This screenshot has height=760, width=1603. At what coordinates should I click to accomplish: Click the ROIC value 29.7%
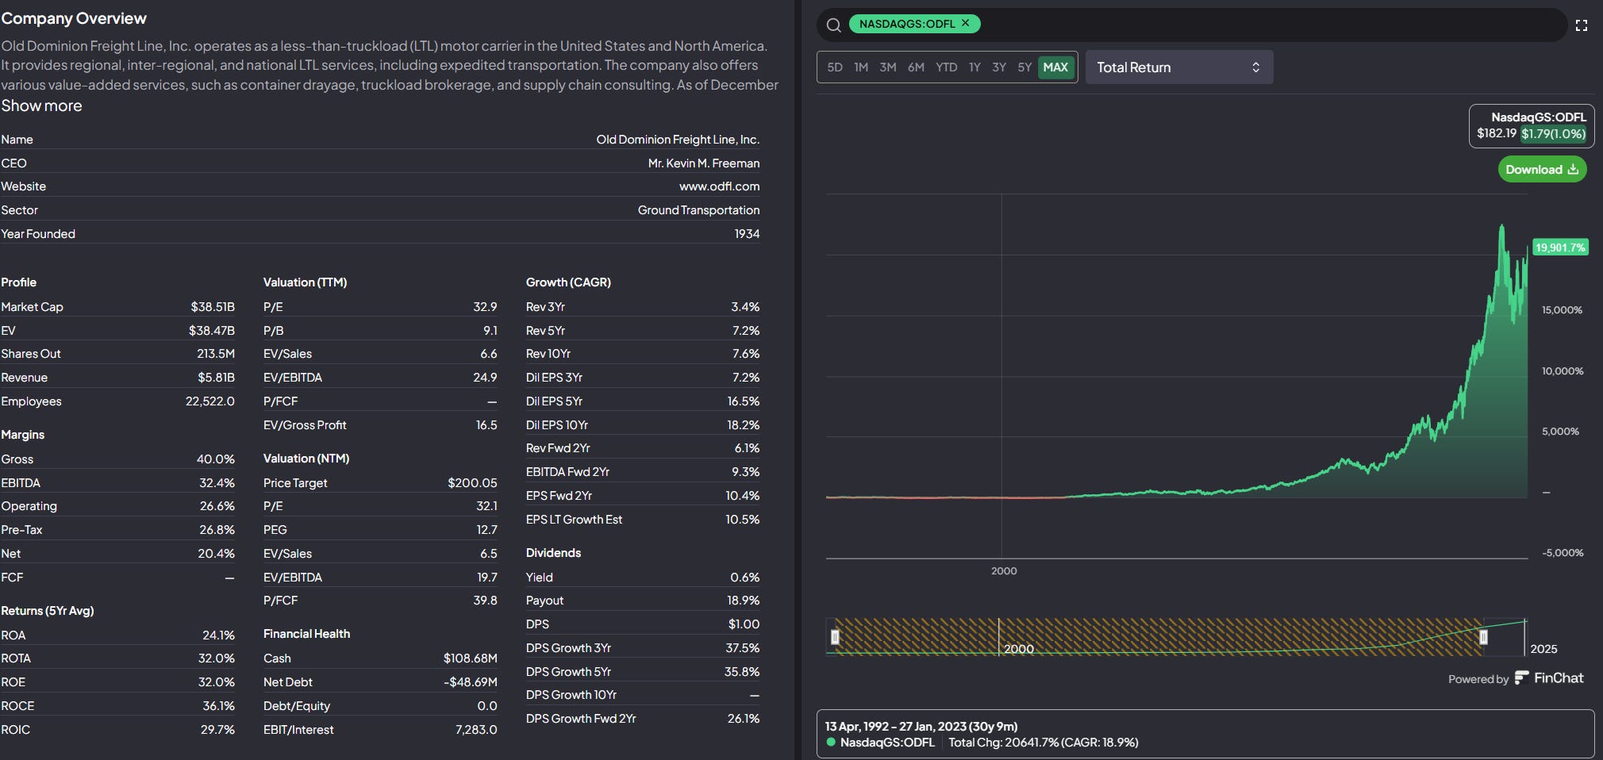[217, 730]
